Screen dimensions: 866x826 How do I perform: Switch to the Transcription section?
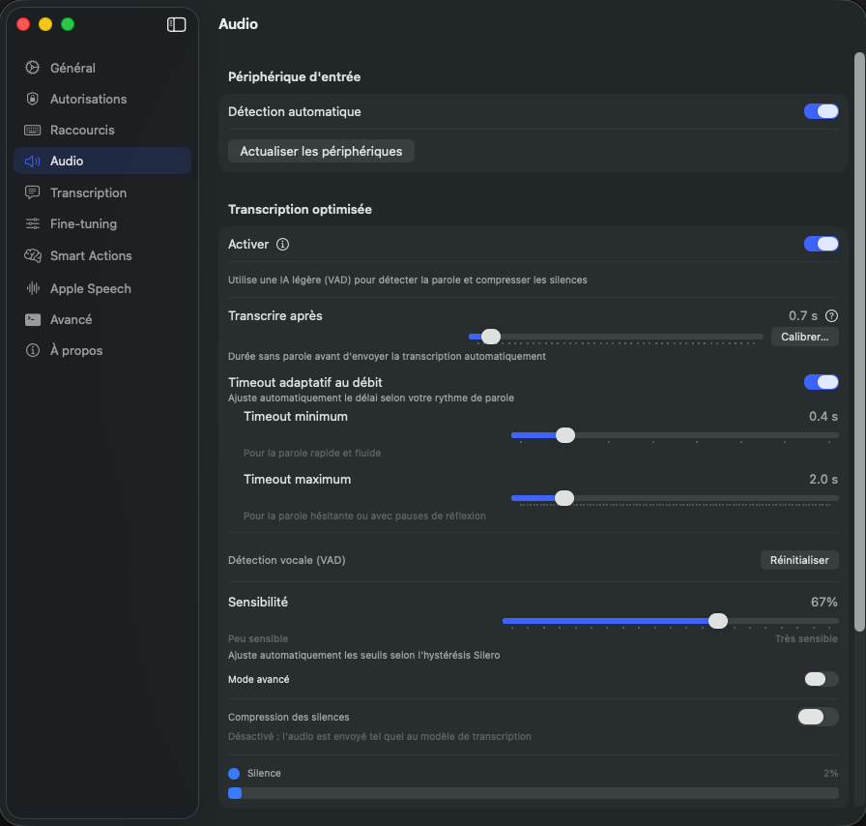pos(102,192)
